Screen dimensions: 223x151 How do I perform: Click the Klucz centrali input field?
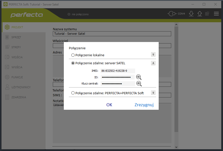pos(118,83)
